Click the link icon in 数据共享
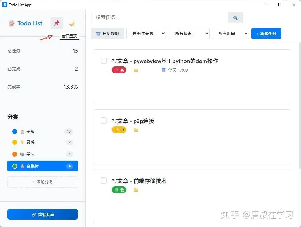 [34, 214]
